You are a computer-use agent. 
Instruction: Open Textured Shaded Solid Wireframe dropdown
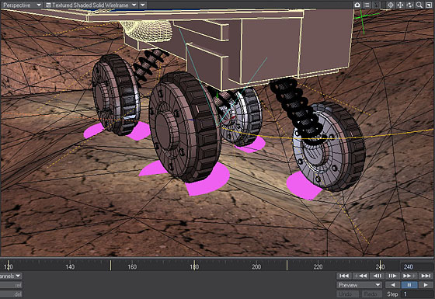click(x=91, y=5)
